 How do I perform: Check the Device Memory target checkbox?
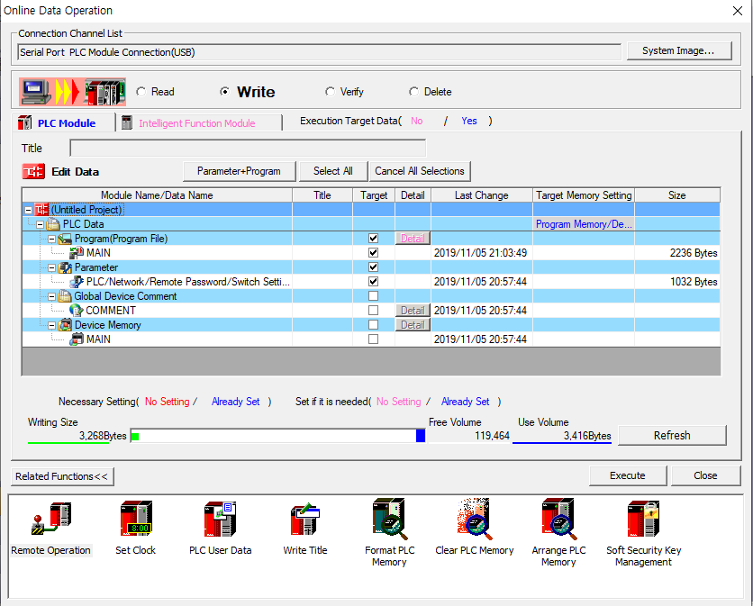373,324
